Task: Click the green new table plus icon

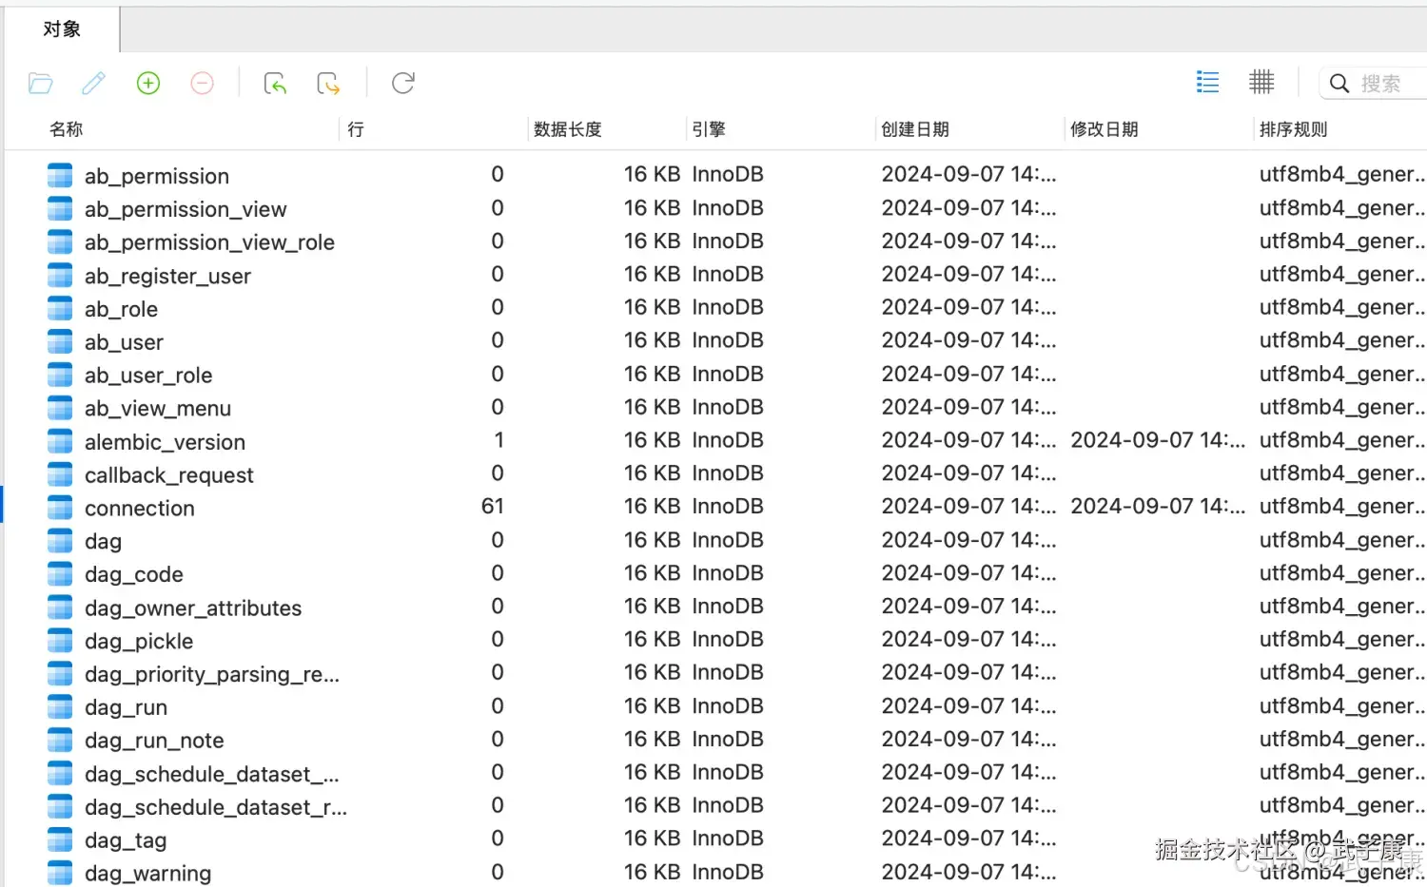Action: coord(148,84)
